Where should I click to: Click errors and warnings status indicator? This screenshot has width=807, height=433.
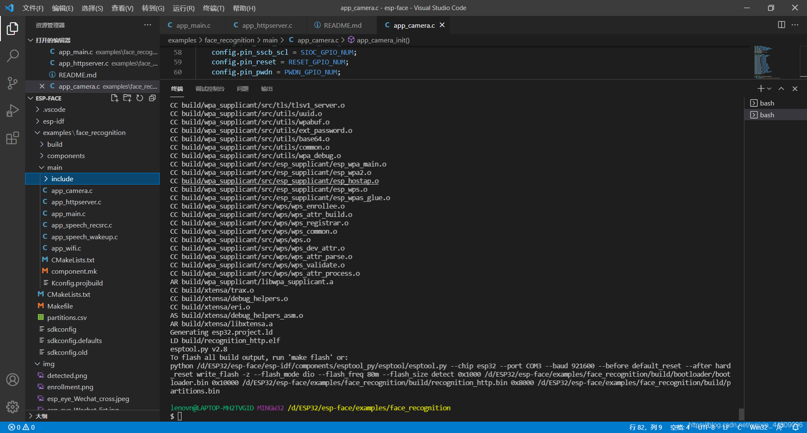coord(21,427)
